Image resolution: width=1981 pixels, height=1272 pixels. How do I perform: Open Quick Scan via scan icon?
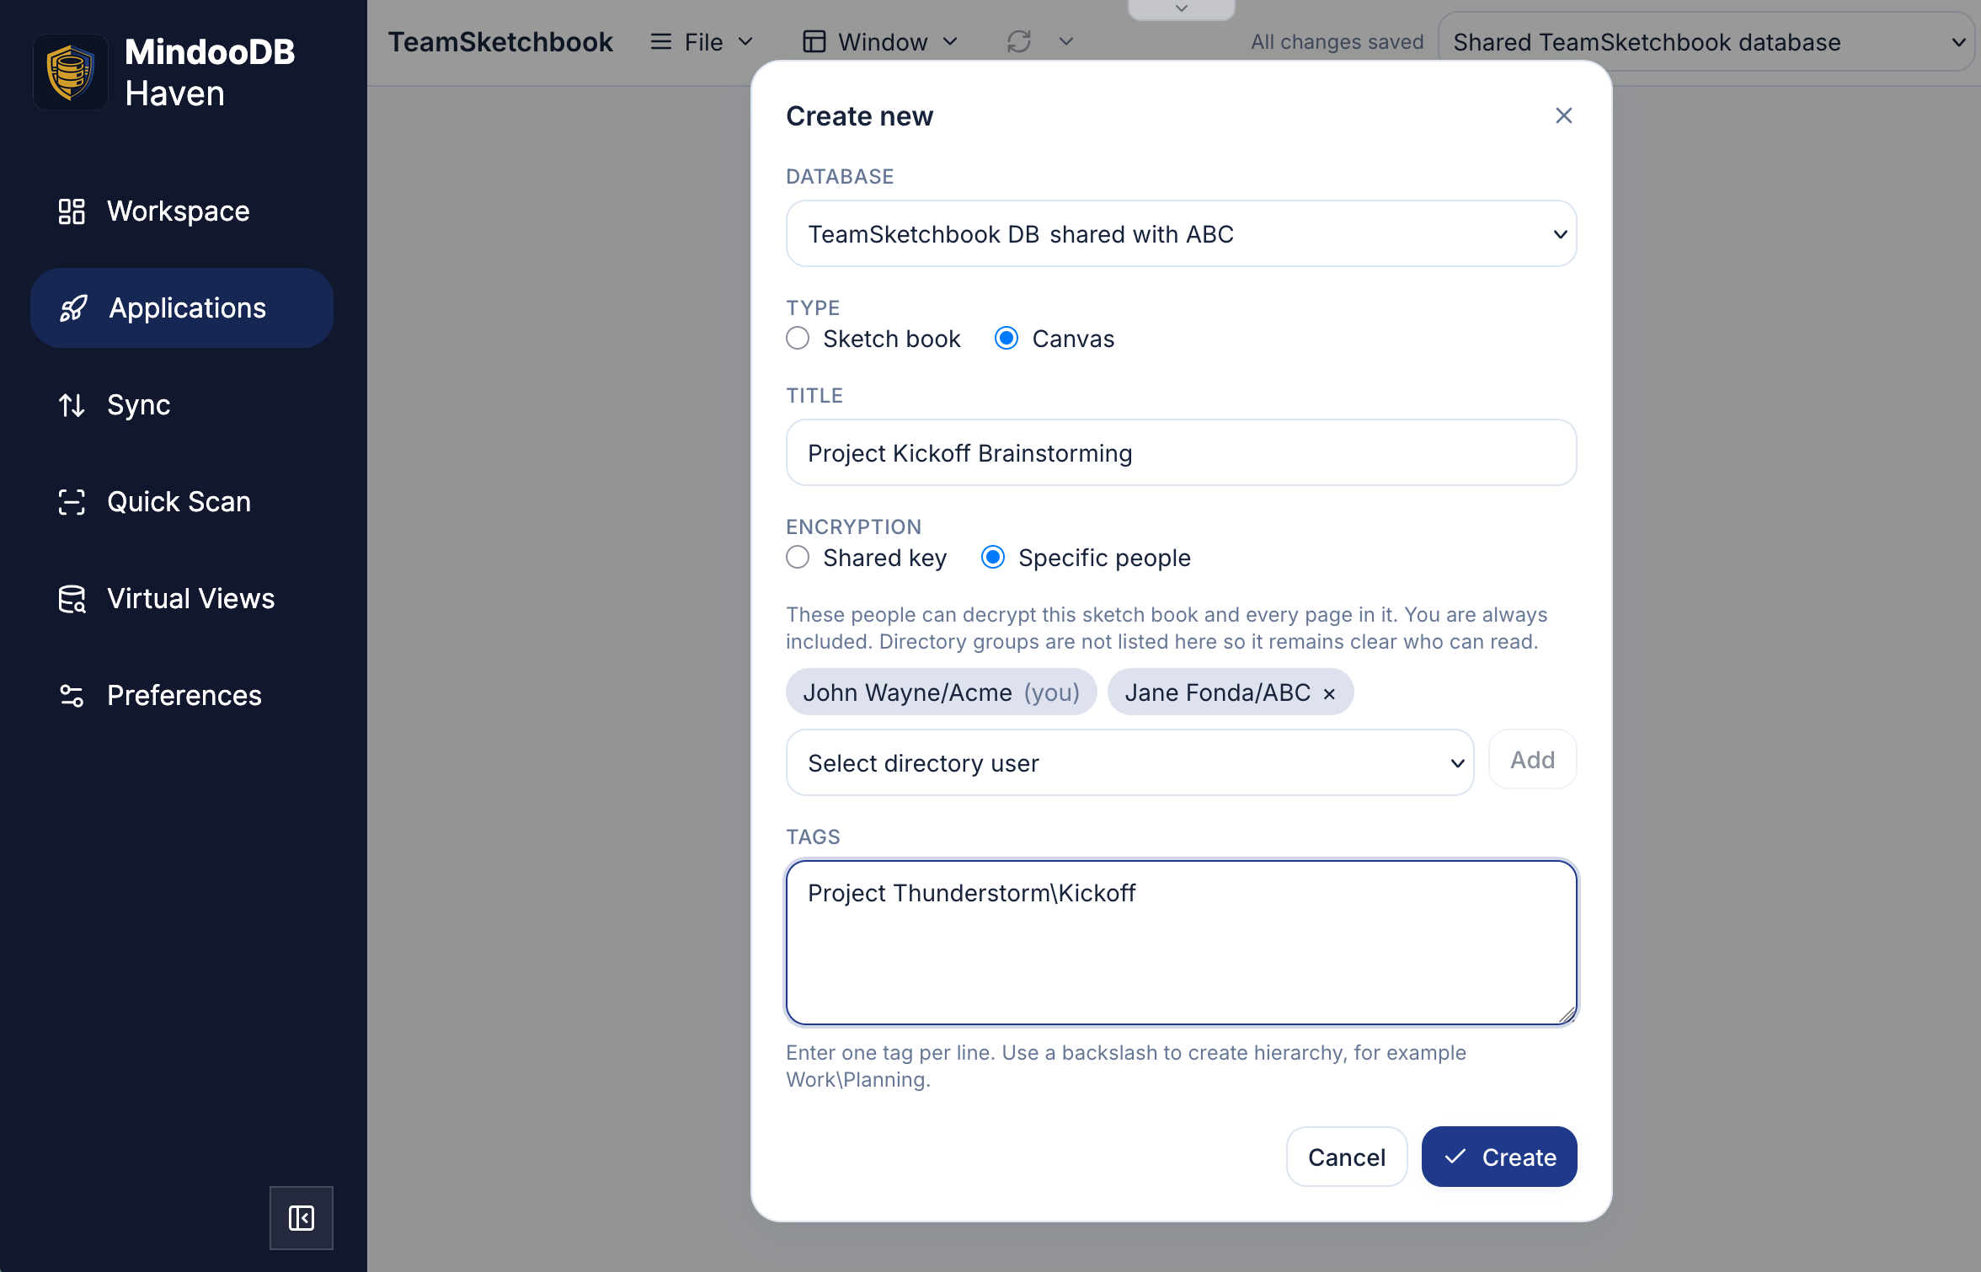pyautogui.click(x=72, y=502)
